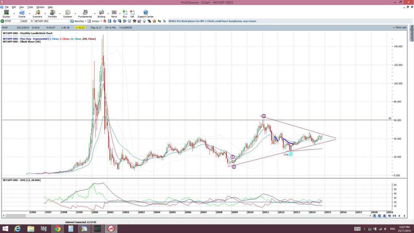Click the wave 3 marker on chart
This screenshot has height=233, width=414.
[x=264, y=116]
